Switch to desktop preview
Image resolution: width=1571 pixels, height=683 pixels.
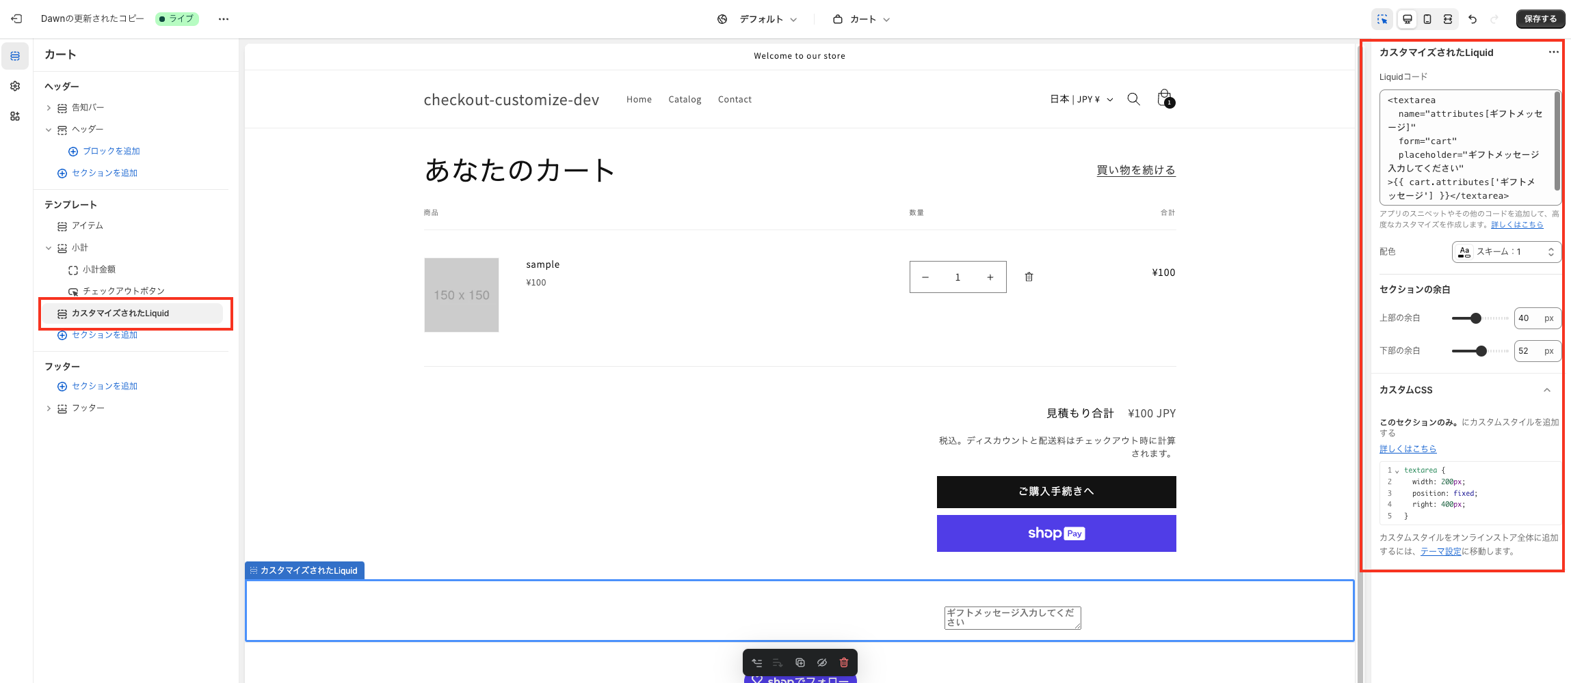coord(1407,19)
